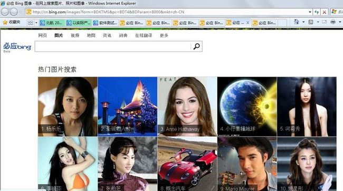Click the magnifier search button

[196, 46]
